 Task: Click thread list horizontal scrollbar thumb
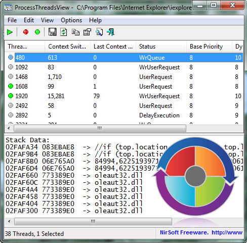click(100, 129)
